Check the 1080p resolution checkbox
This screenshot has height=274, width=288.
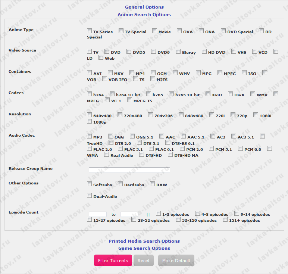pos(89,121)
